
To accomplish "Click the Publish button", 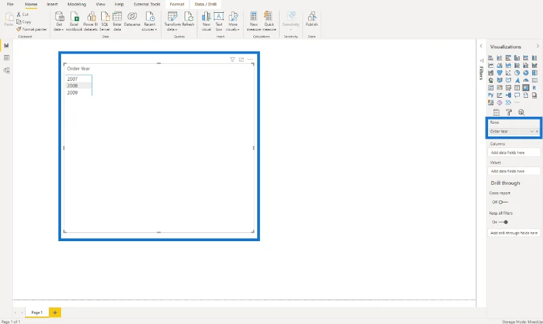I will pos(312,20).
